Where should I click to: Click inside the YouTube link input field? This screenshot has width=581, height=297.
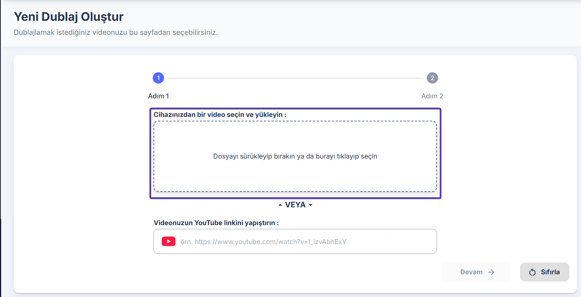[302, 241]
